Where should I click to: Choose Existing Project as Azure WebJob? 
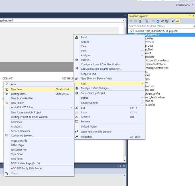click(29, 117)
